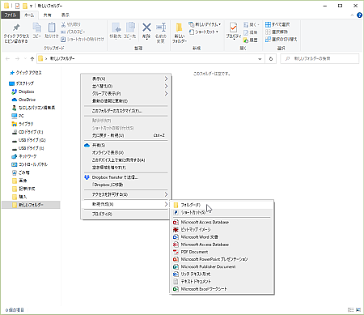Choose フォルダー(F) in New submenu
This screenshot has width=364, height=315.
coord(222,205)
